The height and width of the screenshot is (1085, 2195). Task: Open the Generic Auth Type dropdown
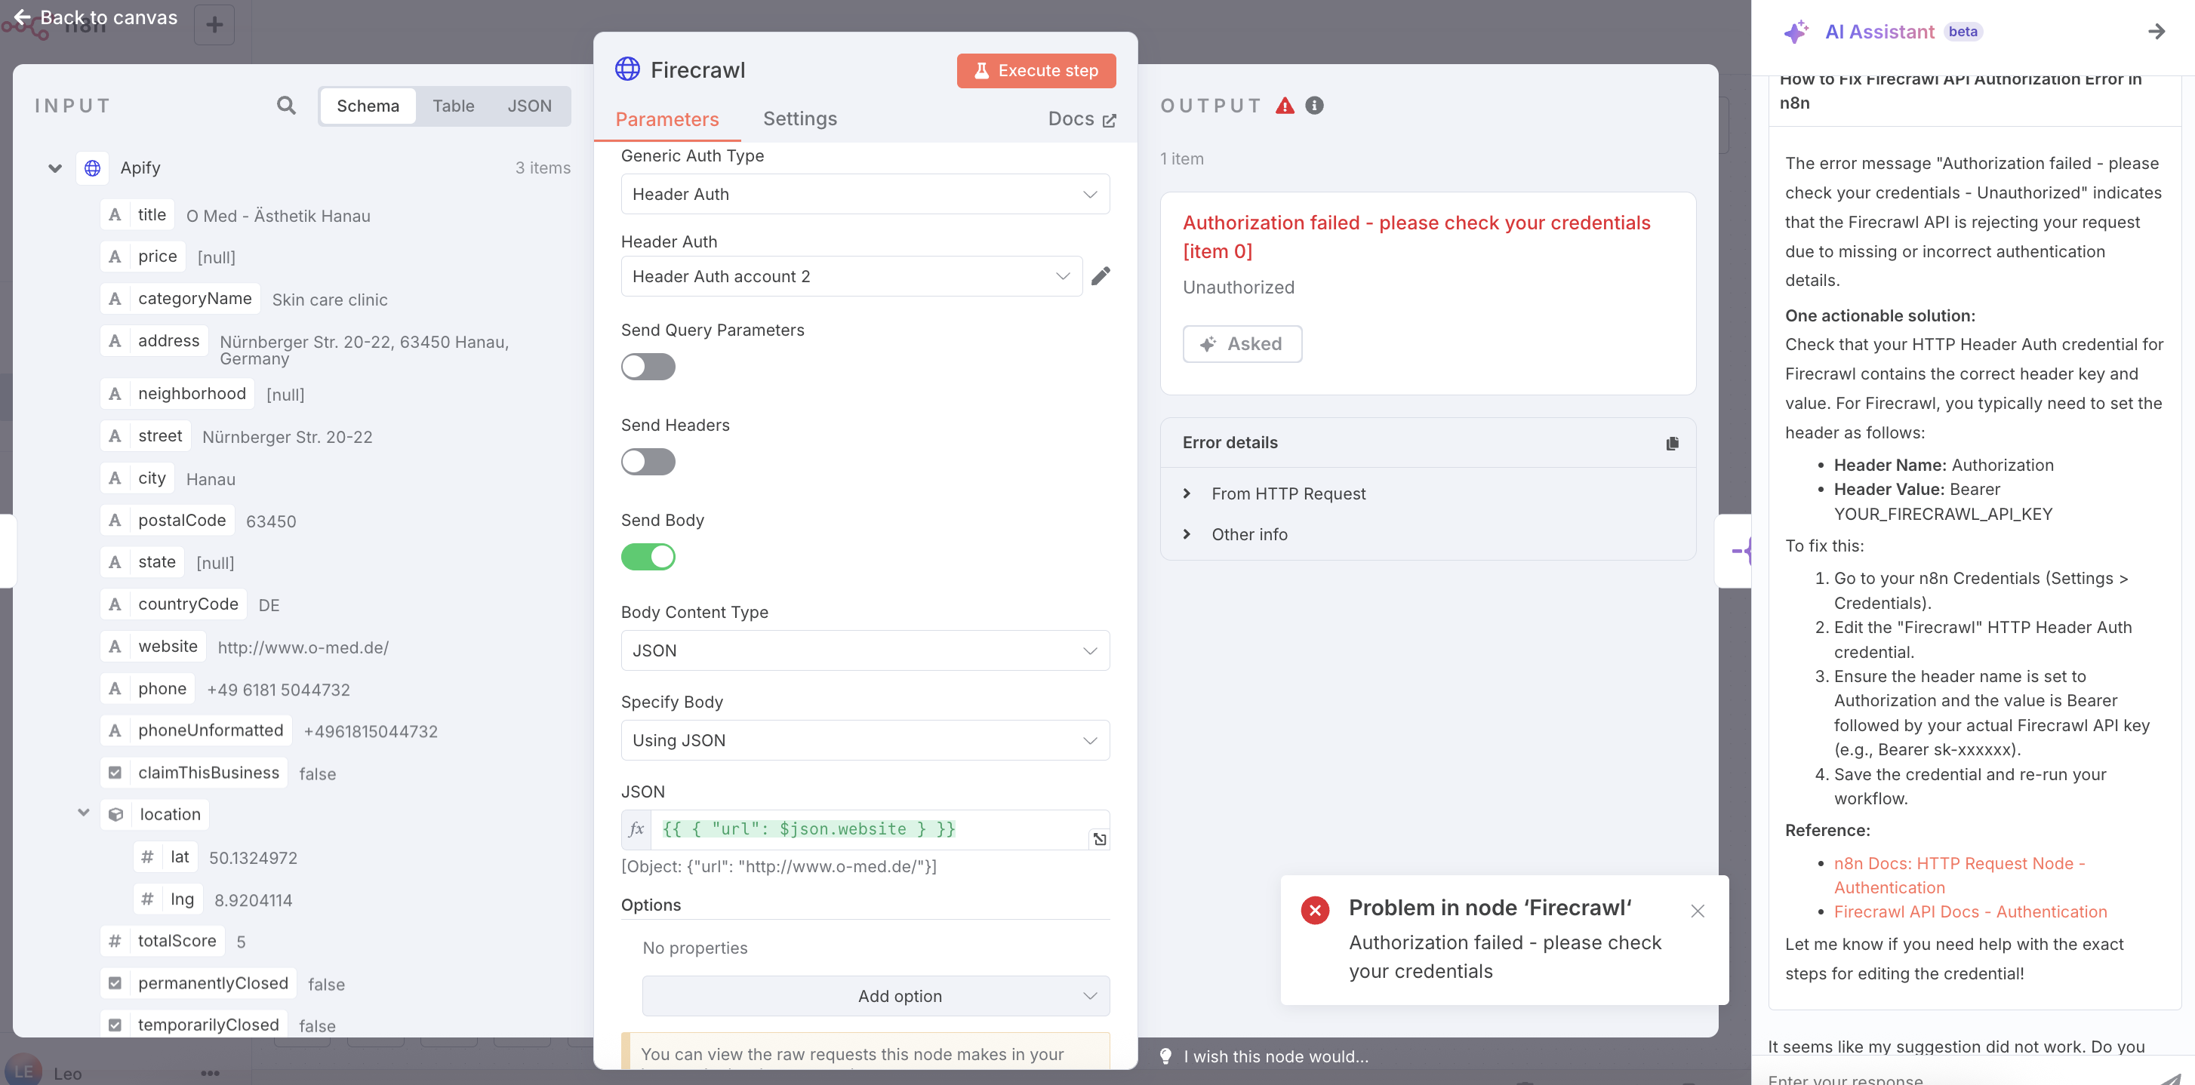[864, 194]
